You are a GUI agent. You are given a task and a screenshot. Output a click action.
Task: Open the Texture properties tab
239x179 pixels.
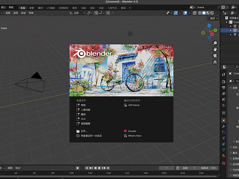click(224, 163)
